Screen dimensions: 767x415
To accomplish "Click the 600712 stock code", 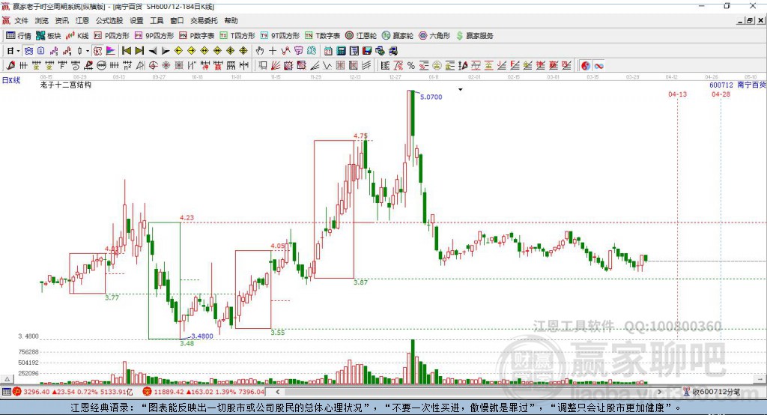I will (721, 85).
